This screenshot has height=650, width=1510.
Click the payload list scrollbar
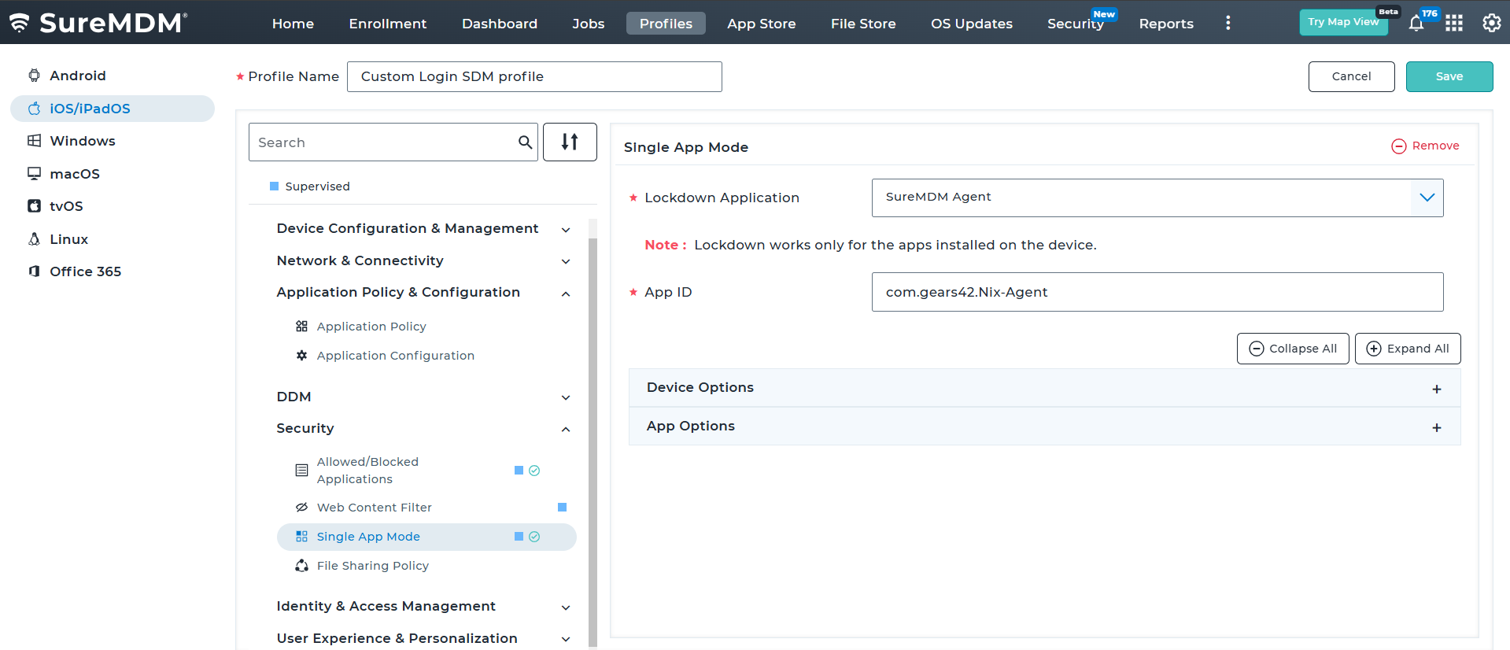click(593, 441)
